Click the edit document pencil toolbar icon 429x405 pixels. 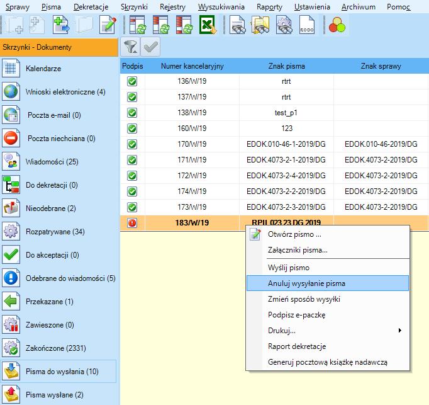tap(108, 25)
